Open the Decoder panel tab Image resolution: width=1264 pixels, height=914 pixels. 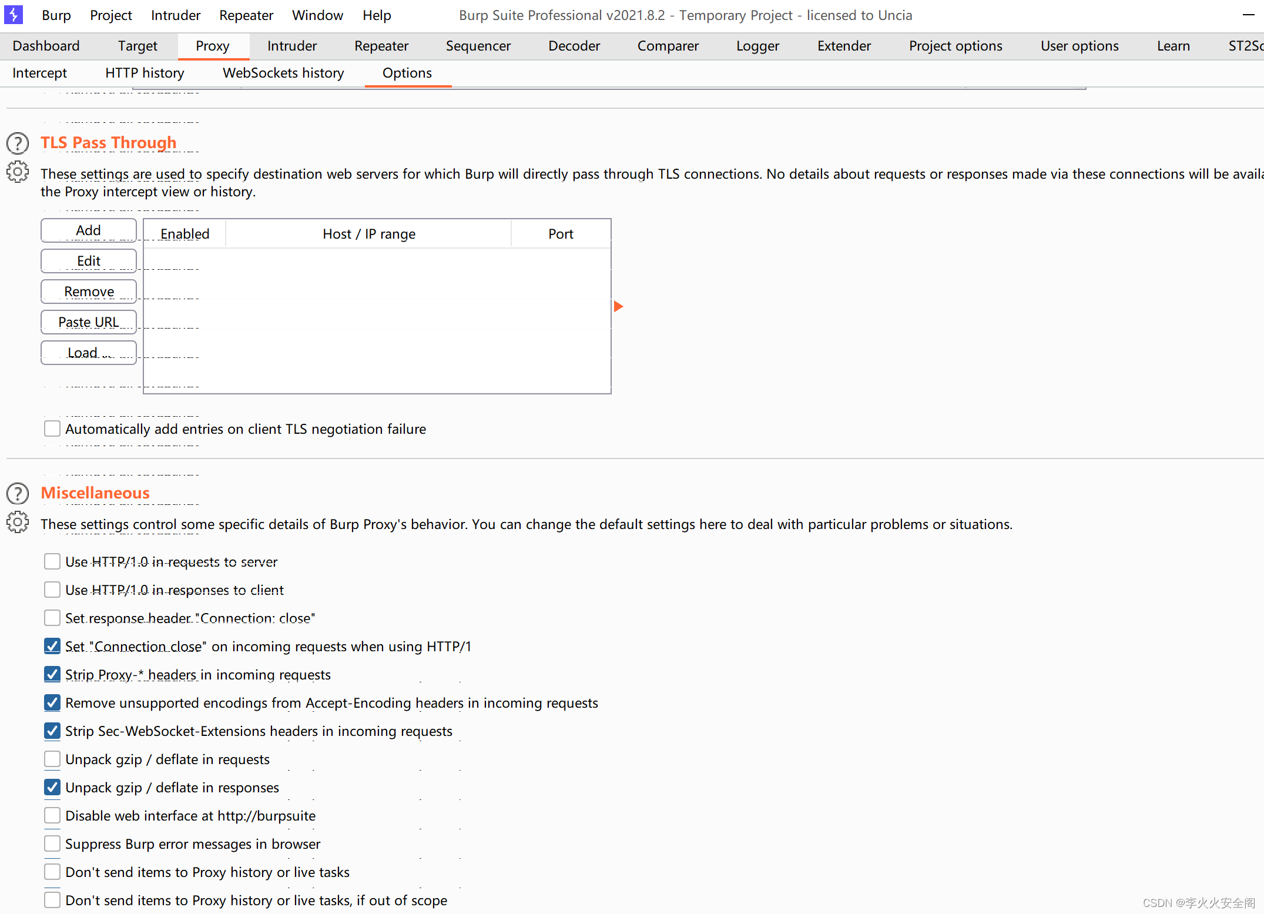point(574,44)
